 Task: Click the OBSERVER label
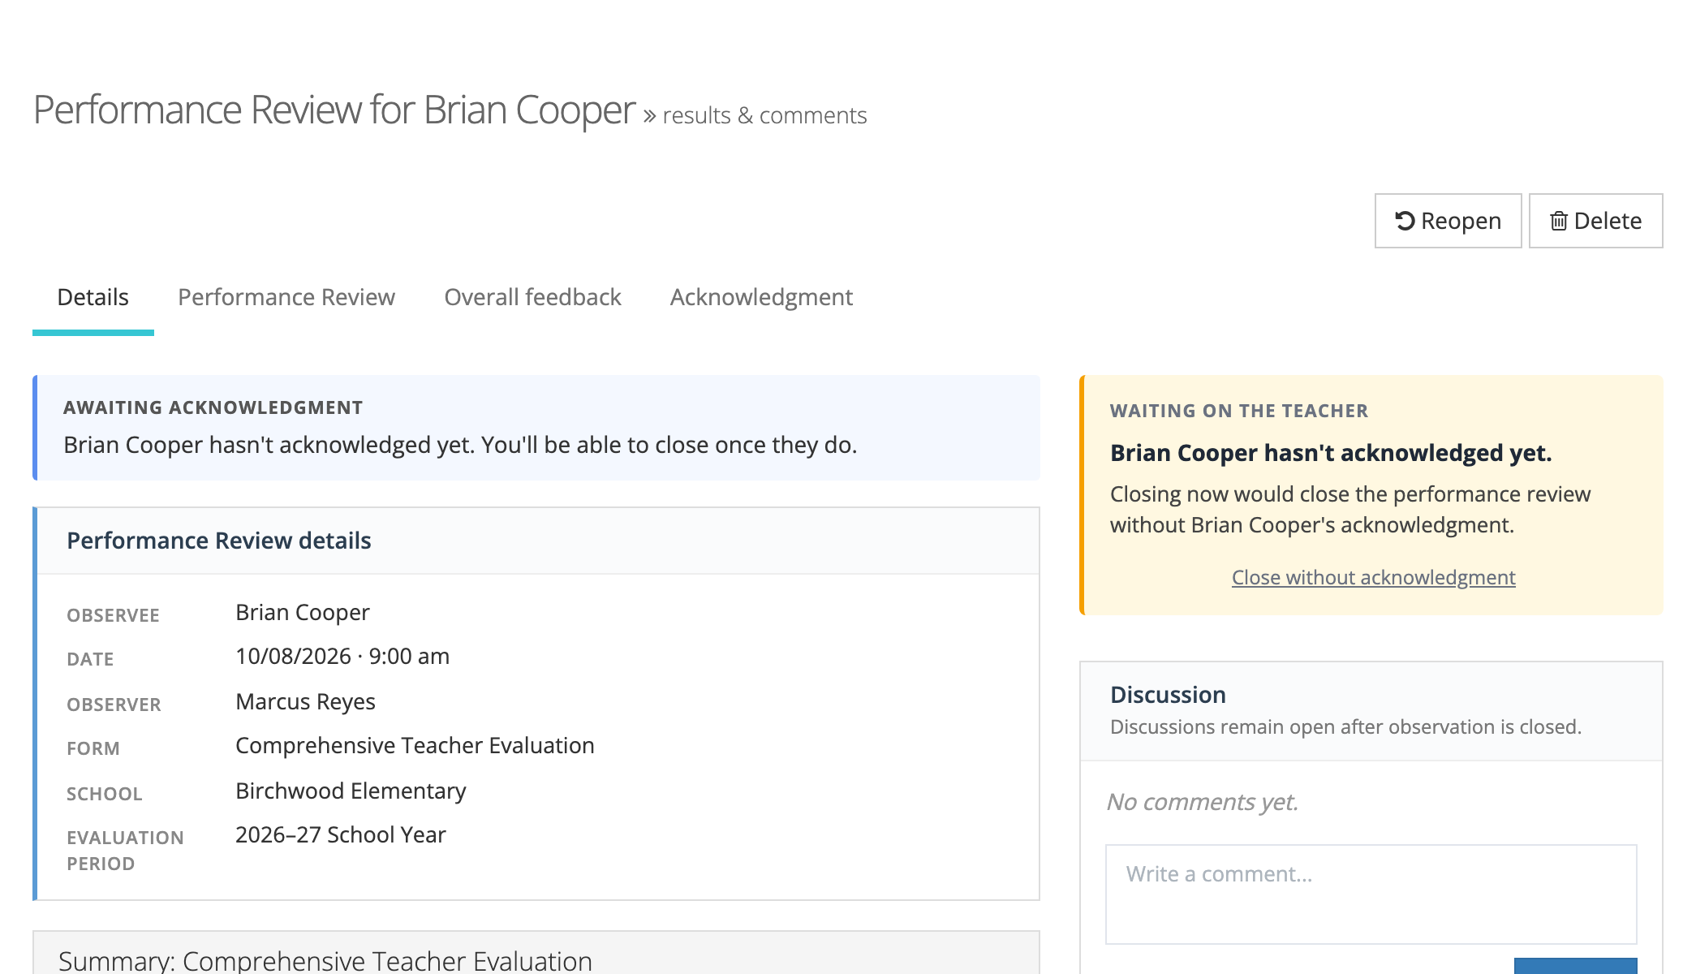[114, 705]
